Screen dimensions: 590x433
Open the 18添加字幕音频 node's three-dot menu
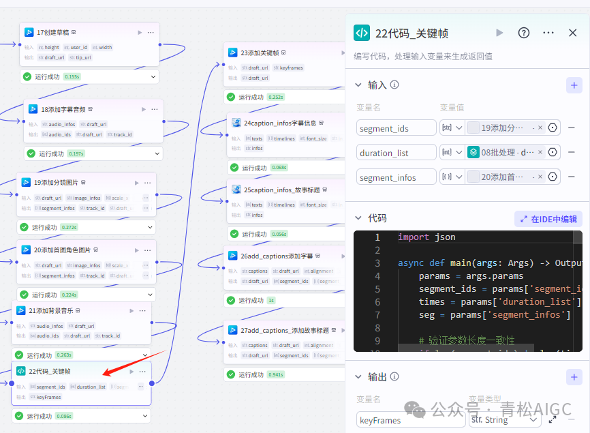coord(155,109)
